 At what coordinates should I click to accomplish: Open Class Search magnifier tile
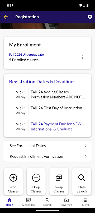tap(82, 182)
